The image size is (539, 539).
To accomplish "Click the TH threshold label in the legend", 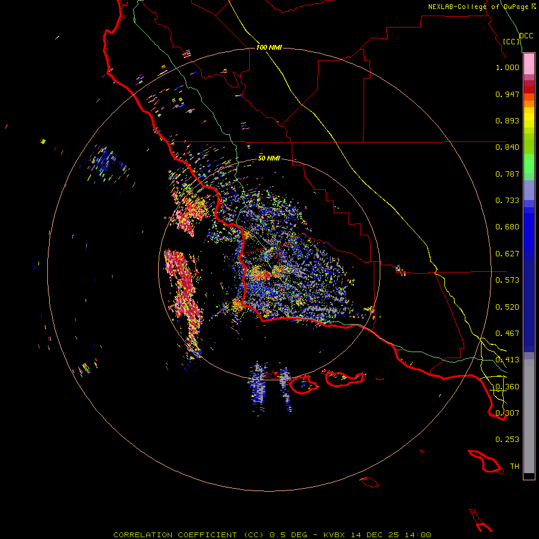I will [514, 467].
